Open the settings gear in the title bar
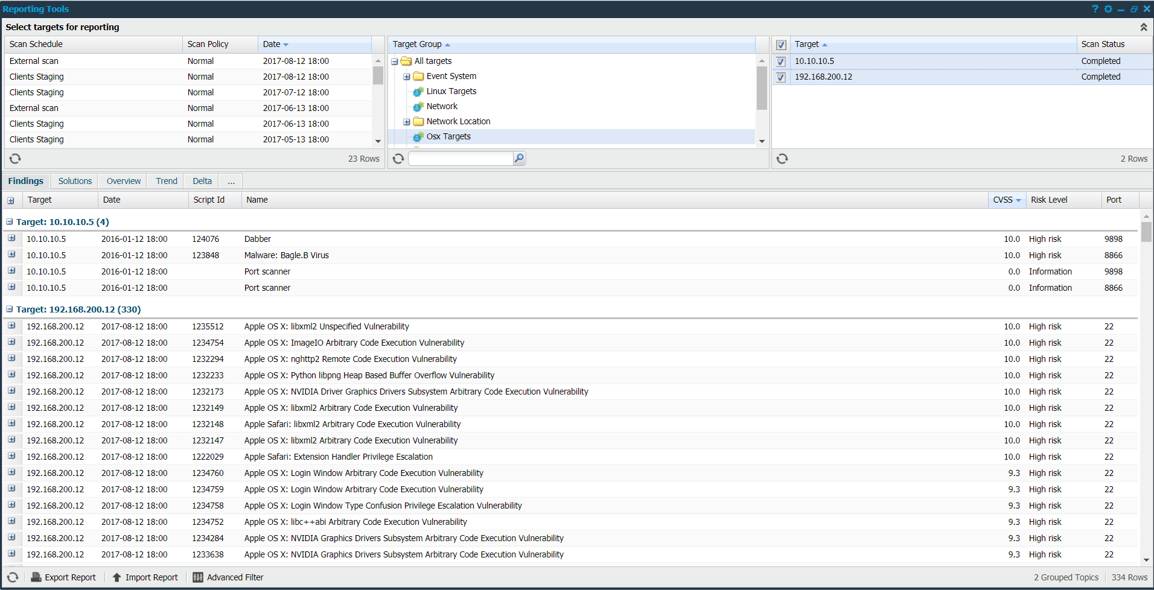Screen dimensions: 1154x590 tap(1108, 8)
